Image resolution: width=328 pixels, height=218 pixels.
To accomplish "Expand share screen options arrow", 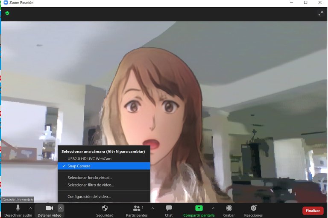I will [213, 208].
